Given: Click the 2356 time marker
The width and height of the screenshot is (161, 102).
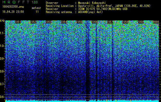Looking at the screenshot, I should (x=94, y=22).
